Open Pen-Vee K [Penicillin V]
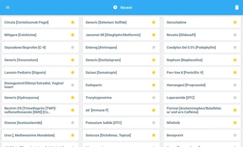This screenshot has width=243, height=147. coord(202,72)
